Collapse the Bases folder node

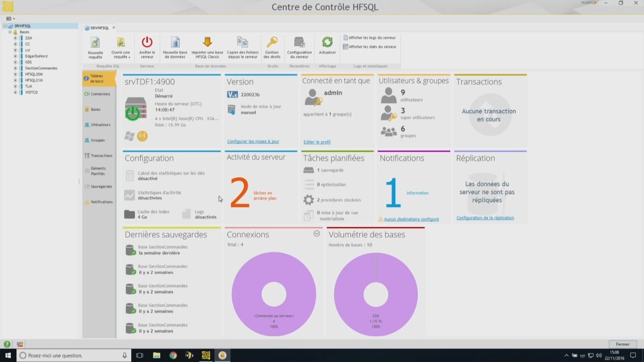[10, 32]
